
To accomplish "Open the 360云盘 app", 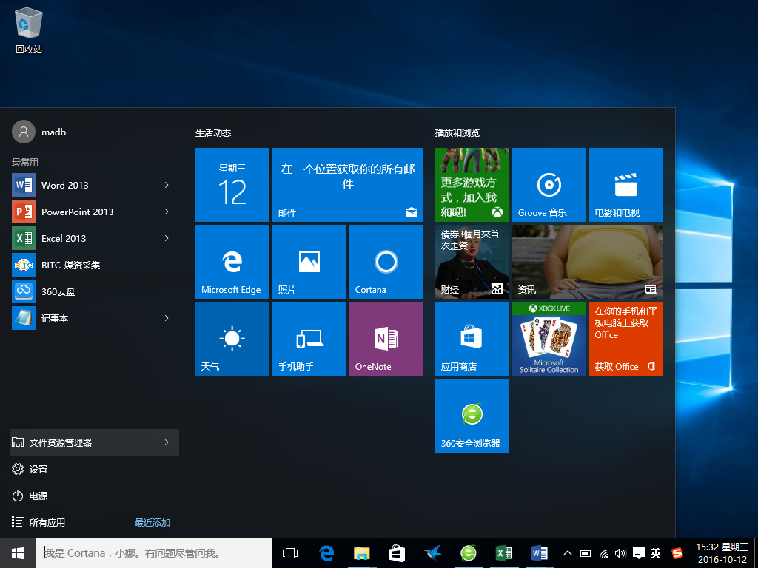I will (95, 291).
